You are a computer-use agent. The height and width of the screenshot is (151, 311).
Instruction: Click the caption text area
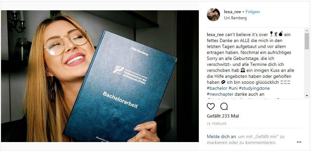point(255,63)
